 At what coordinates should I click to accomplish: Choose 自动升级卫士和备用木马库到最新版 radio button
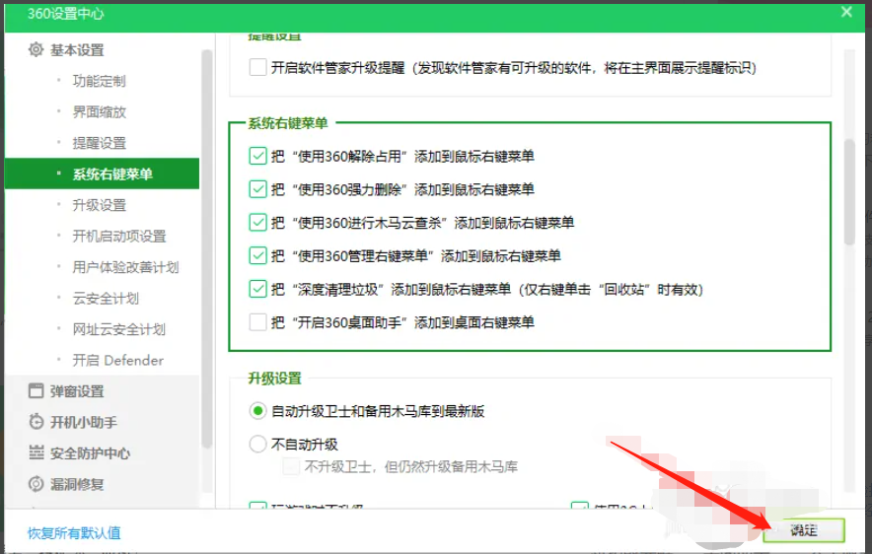tap(257, 411)
